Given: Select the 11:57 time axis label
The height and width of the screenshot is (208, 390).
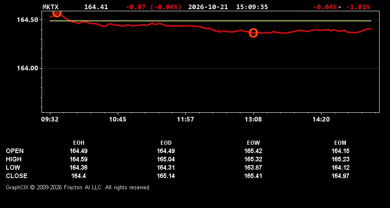Looking at the screenshot, I should coord(185,119).
